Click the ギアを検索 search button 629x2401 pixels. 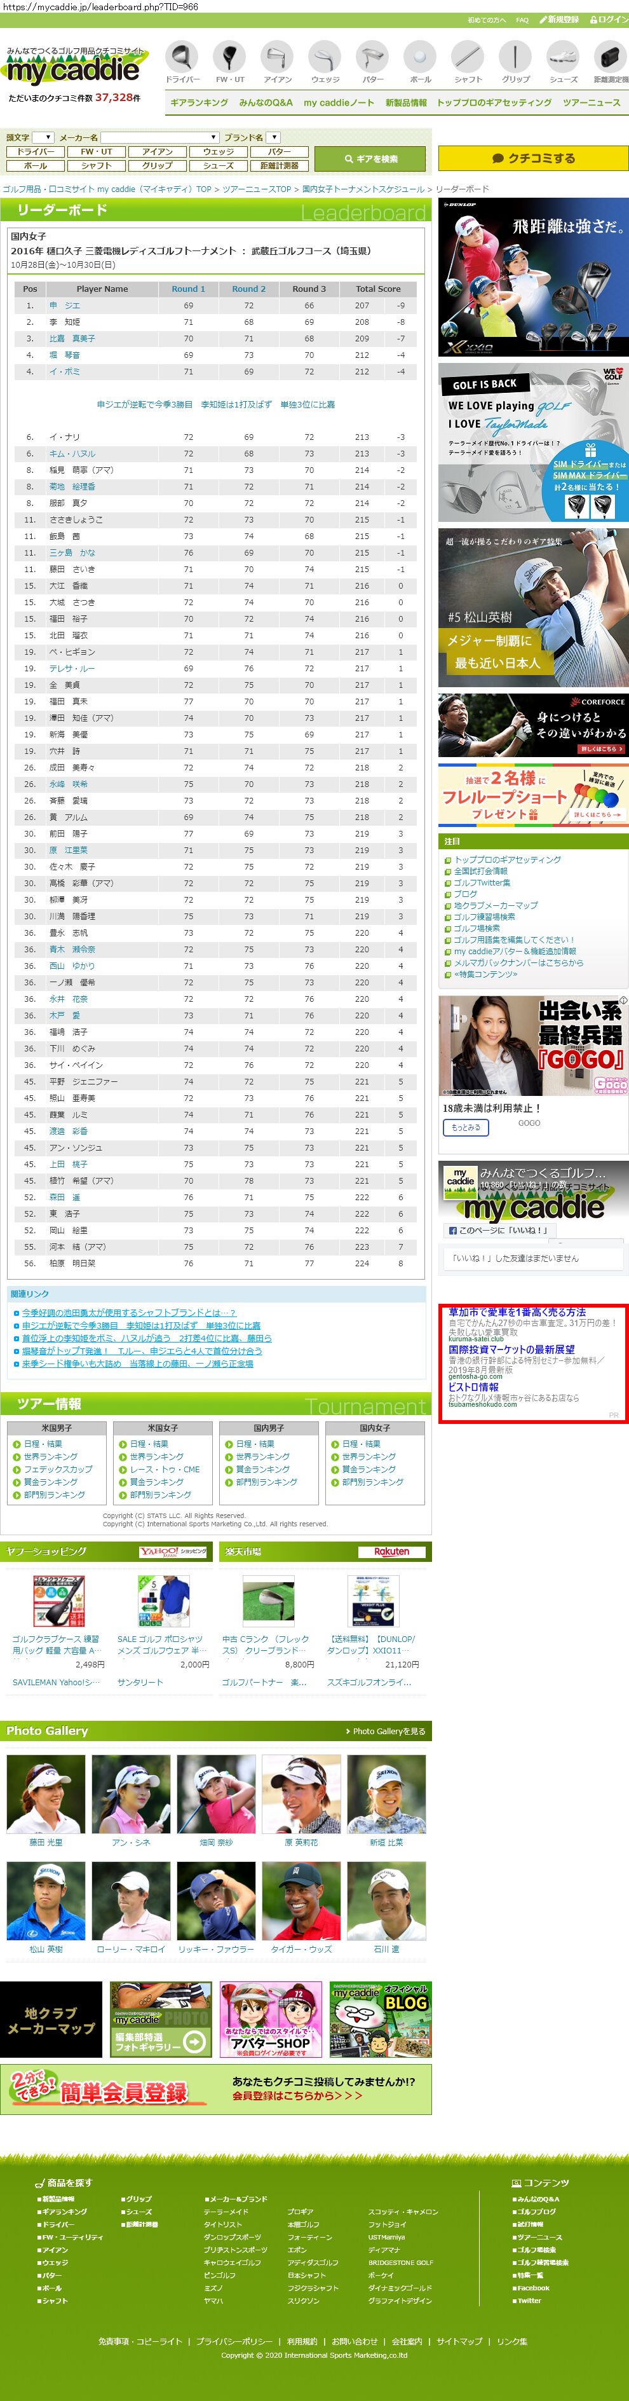pyautogui.click(x=370, y=158)
